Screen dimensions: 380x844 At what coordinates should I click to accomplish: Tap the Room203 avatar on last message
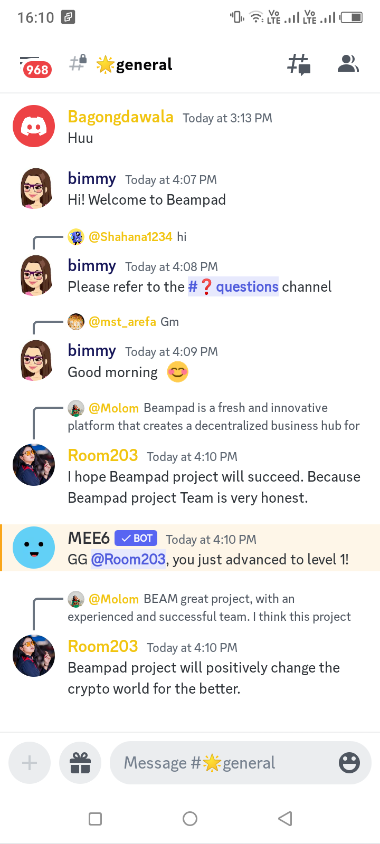34,656
